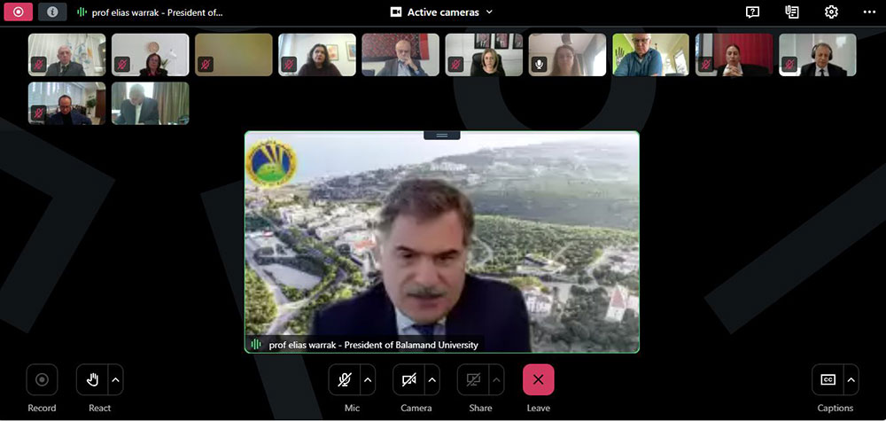Image resolution: width=886 pixels, height=421 pixels.
Task: Expand the Active cameras view dropdown
Action: [442, 12]
